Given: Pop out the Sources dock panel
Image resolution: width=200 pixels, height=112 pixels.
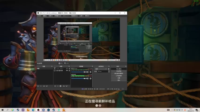Looking at the screenshot, I should (x=69, y=66).
